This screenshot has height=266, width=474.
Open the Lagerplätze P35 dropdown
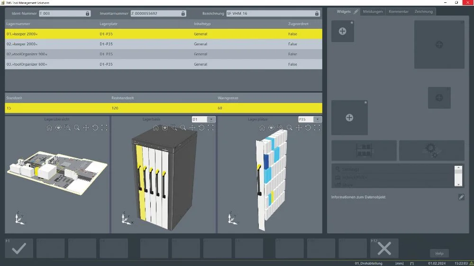[x=318, y=120]
